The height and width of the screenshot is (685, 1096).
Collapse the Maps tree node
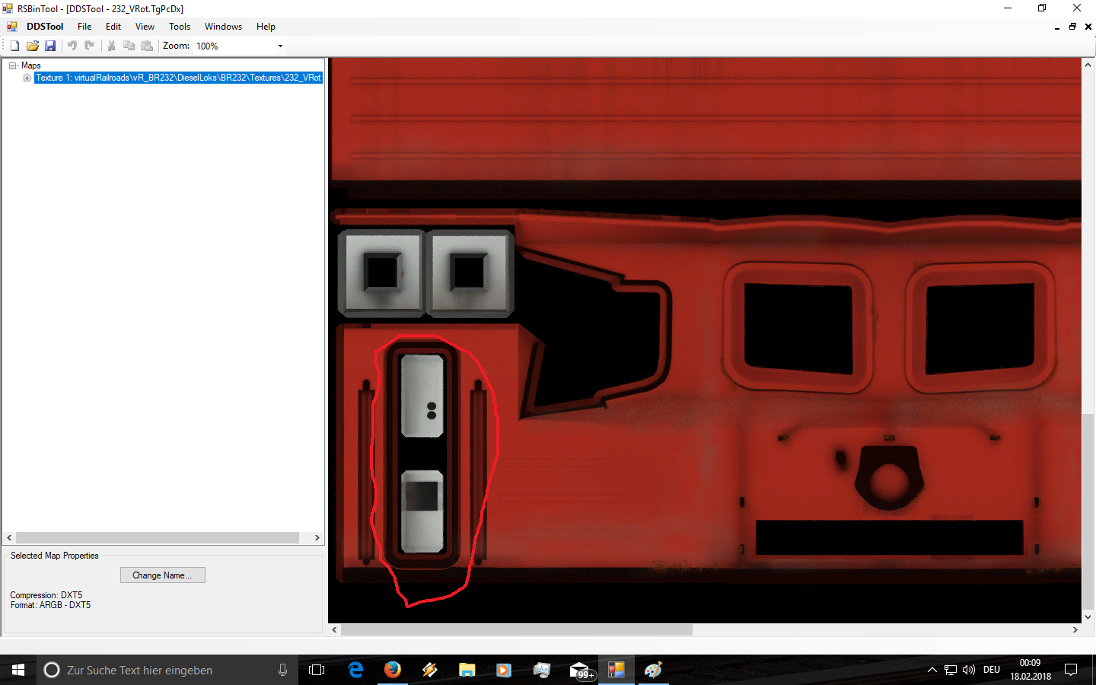point(13,65)
